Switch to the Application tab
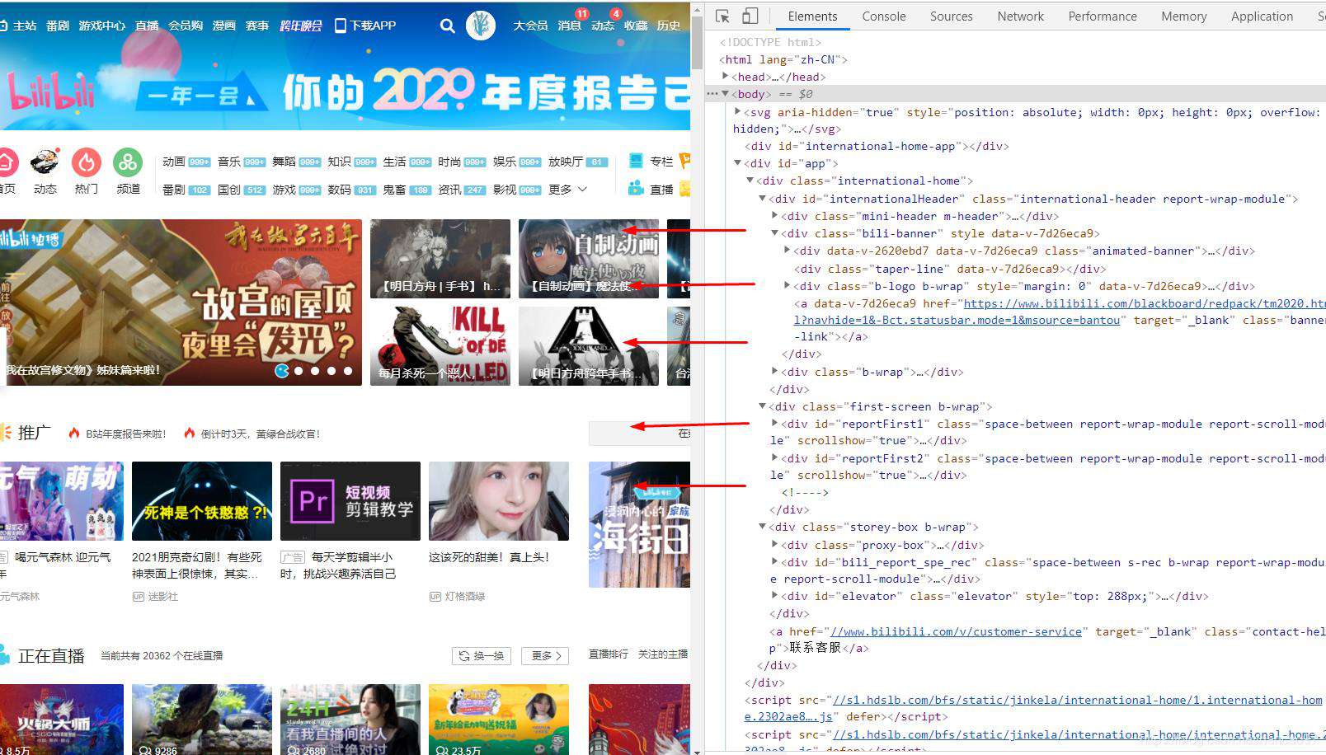The height and width of the screenshot is (755, 1326). point(1262,16)
